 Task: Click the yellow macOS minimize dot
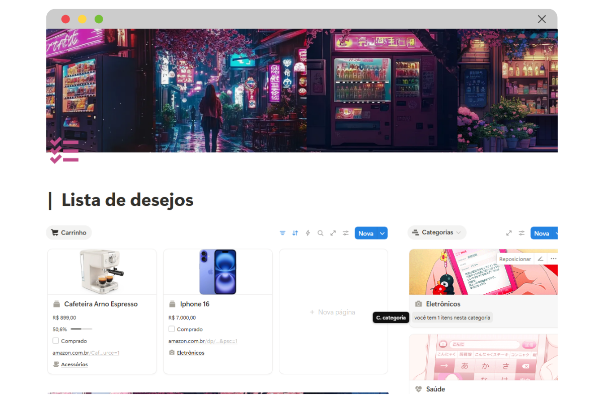point(82,19)
